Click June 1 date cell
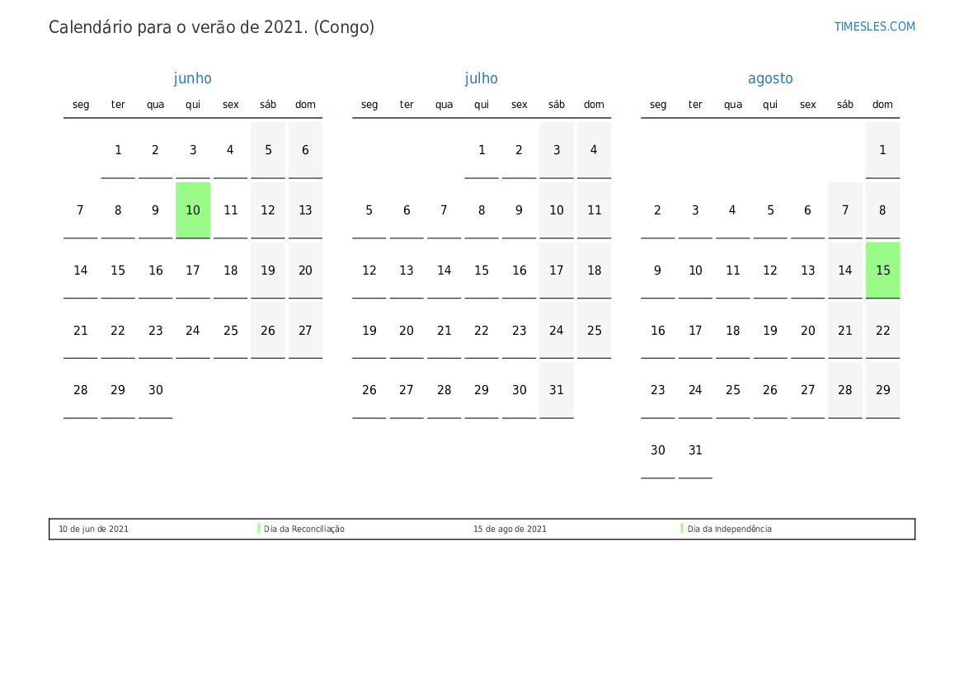This screenshot has height=682, width=964. [x=118, y=150]
